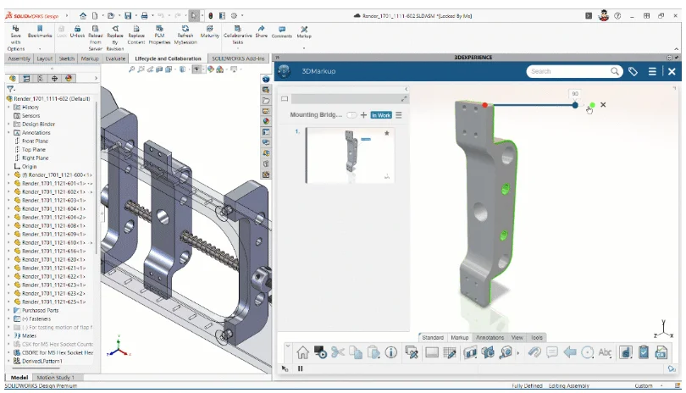The height and width of the screenshot is (393, 686).
Task: Click the Bookmarks icon in the ribbon
Action: (x=40, y=28)
